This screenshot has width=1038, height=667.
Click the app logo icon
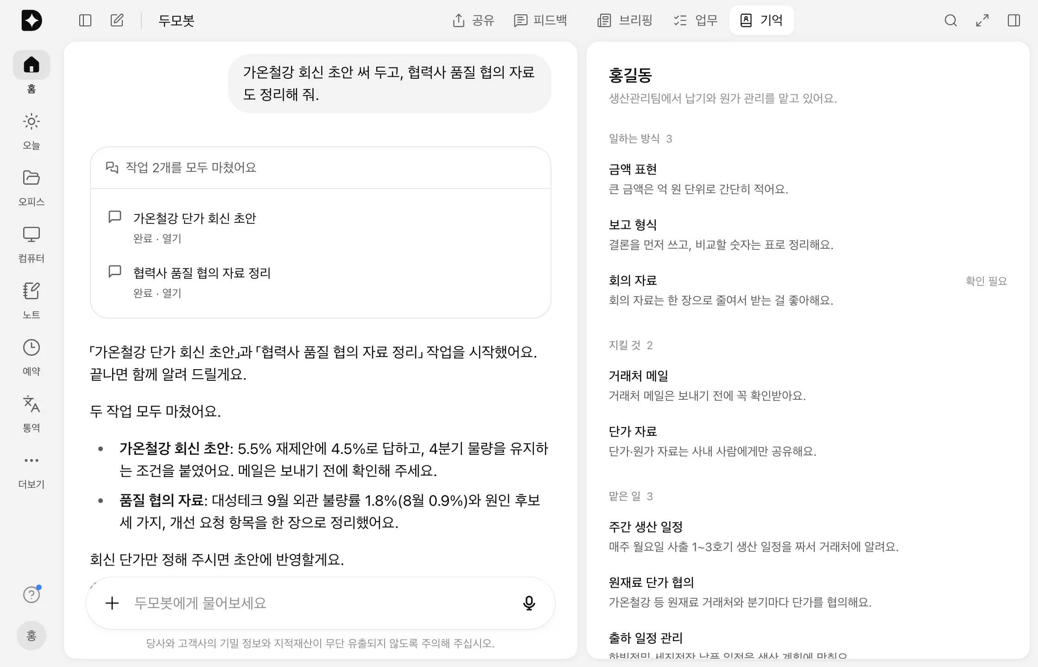point(32,20)
